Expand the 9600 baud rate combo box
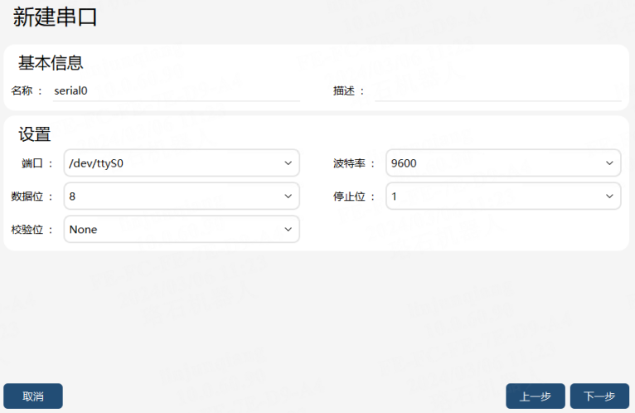The height and width of the screenshot is (413, 635). [x=503, y=163]
